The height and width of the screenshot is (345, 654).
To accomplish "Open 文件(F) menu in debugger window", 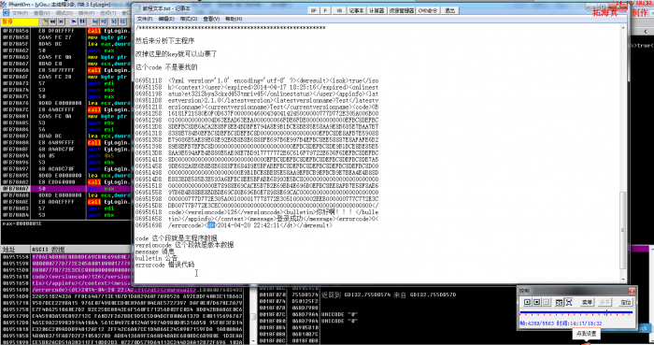I will (x=20, y=13).
